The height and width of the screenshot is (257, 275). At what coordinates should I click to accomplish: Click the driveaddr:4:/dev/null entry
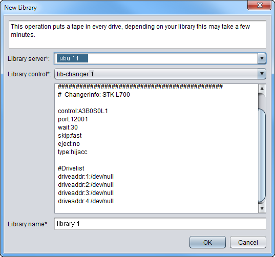tap(86, 201)
